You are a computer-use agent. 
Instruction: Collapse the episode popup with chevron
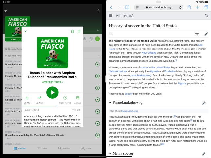click(26, 31)
